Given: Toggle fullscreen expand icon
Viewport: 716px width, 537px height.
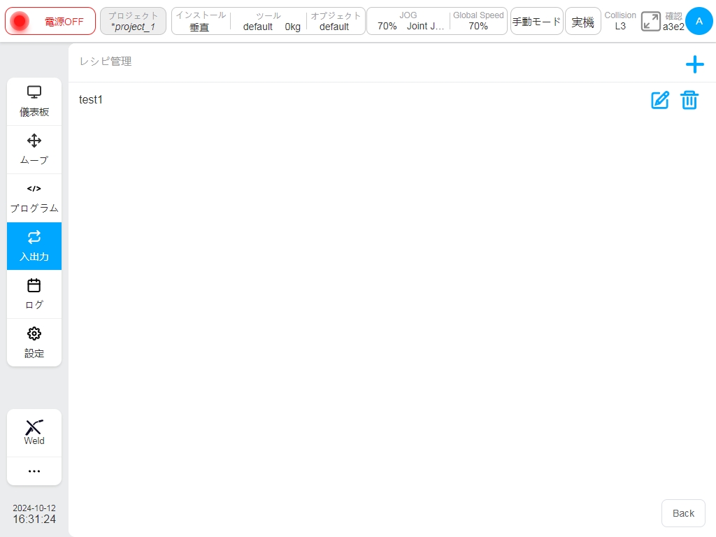Looking at the screenshot, I should [x=651, y=22].
